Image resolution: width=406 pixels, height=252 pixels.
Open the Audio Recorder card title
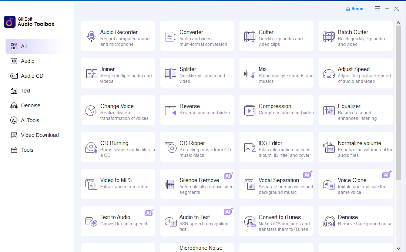(119, 32)
